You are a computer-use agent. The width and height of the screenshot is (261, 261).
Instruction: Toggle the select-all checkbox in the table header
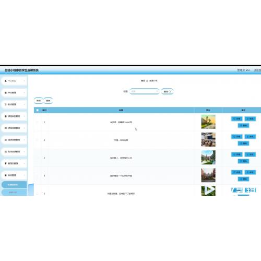(x=38, y=110)
